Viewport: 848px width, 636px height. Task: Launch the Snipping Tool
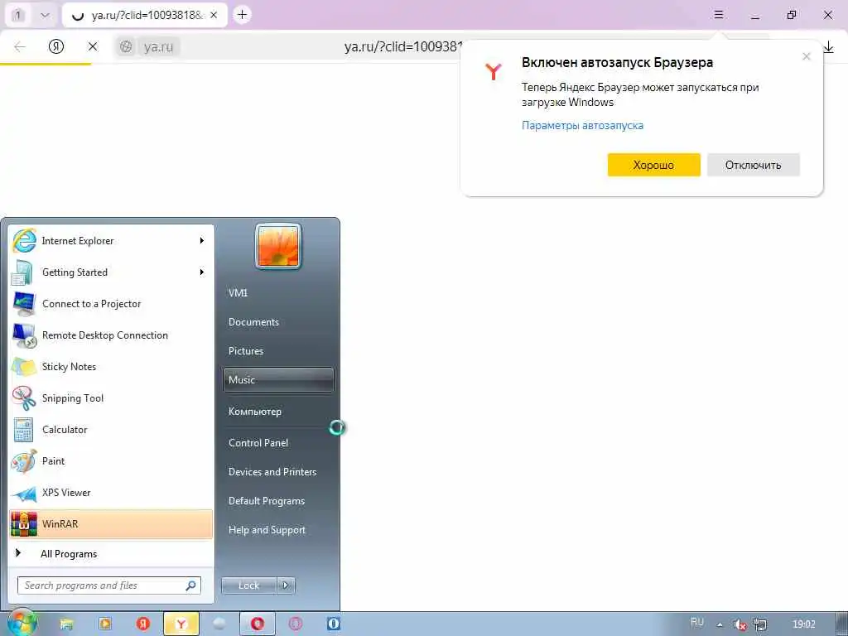click(111, 398)
